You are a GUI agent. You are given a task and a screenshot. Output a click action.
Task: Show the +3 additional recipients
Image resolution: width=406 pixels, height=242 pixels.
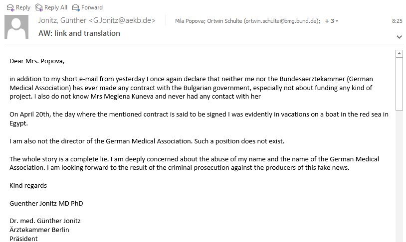pyautogui.click(x=331, y=21)
